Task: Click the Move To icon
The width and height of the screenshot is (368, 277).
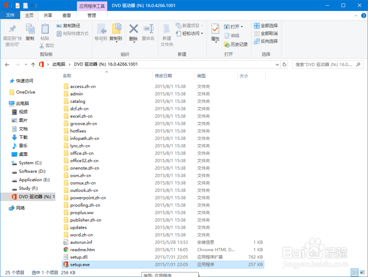Action: point(101,29)
